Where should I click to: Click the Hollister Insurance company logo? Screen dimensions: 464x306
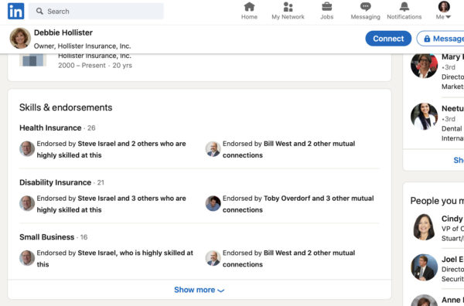point(32,60)
